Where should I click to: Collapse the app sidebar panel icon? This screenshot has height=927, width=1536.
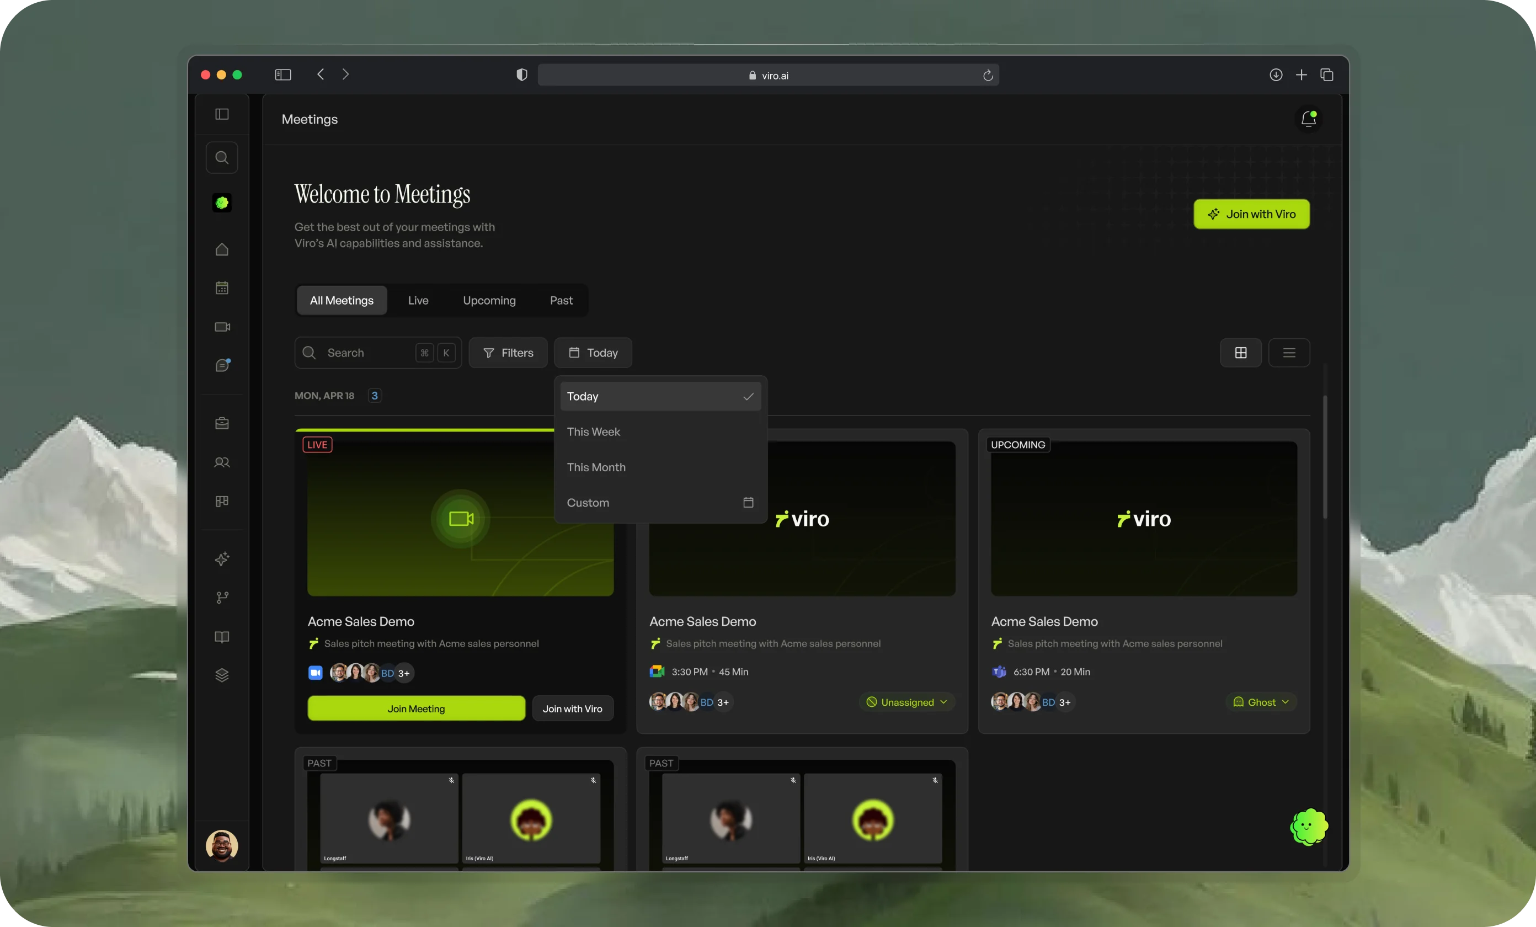point(222,114)
